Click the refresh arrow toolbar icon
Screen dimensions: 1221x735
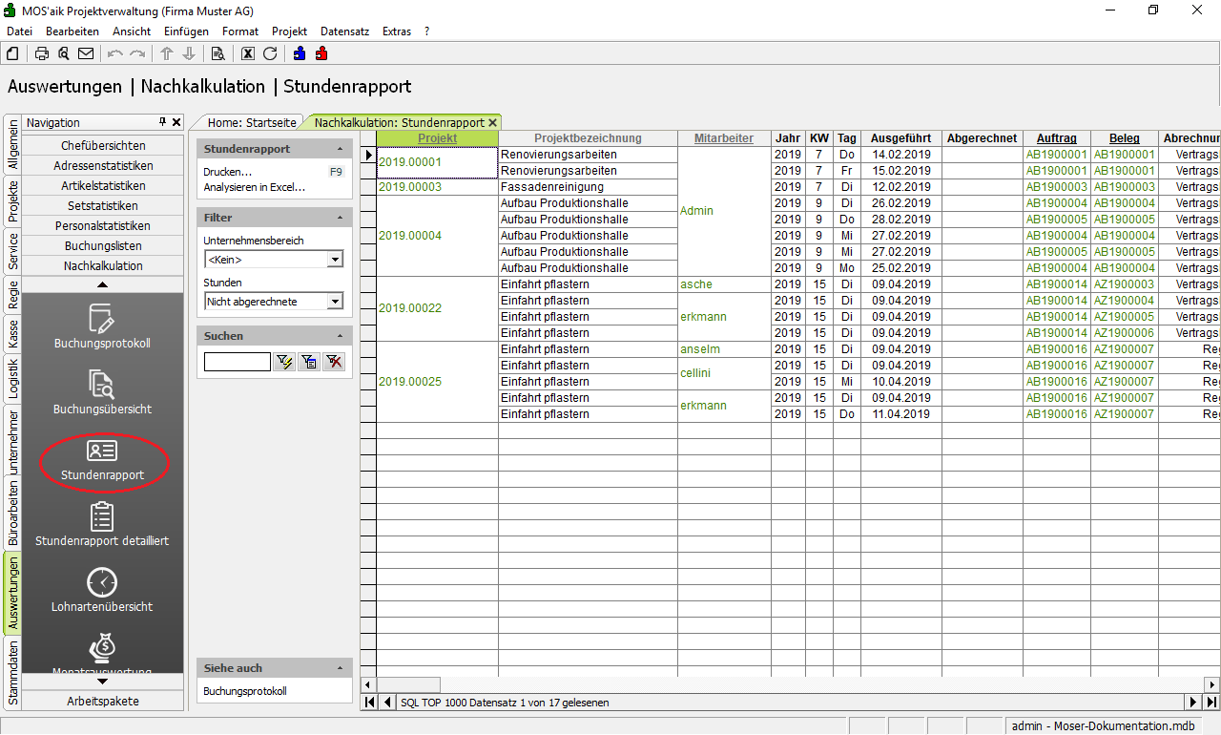[270, 53]
